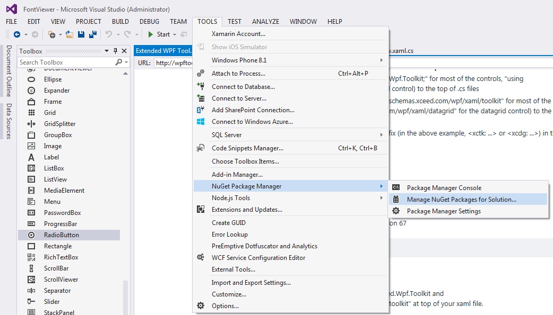Open the ANALYZE menu
The height and width of the screenshot is (315, 553).
(x=265, y=22)
